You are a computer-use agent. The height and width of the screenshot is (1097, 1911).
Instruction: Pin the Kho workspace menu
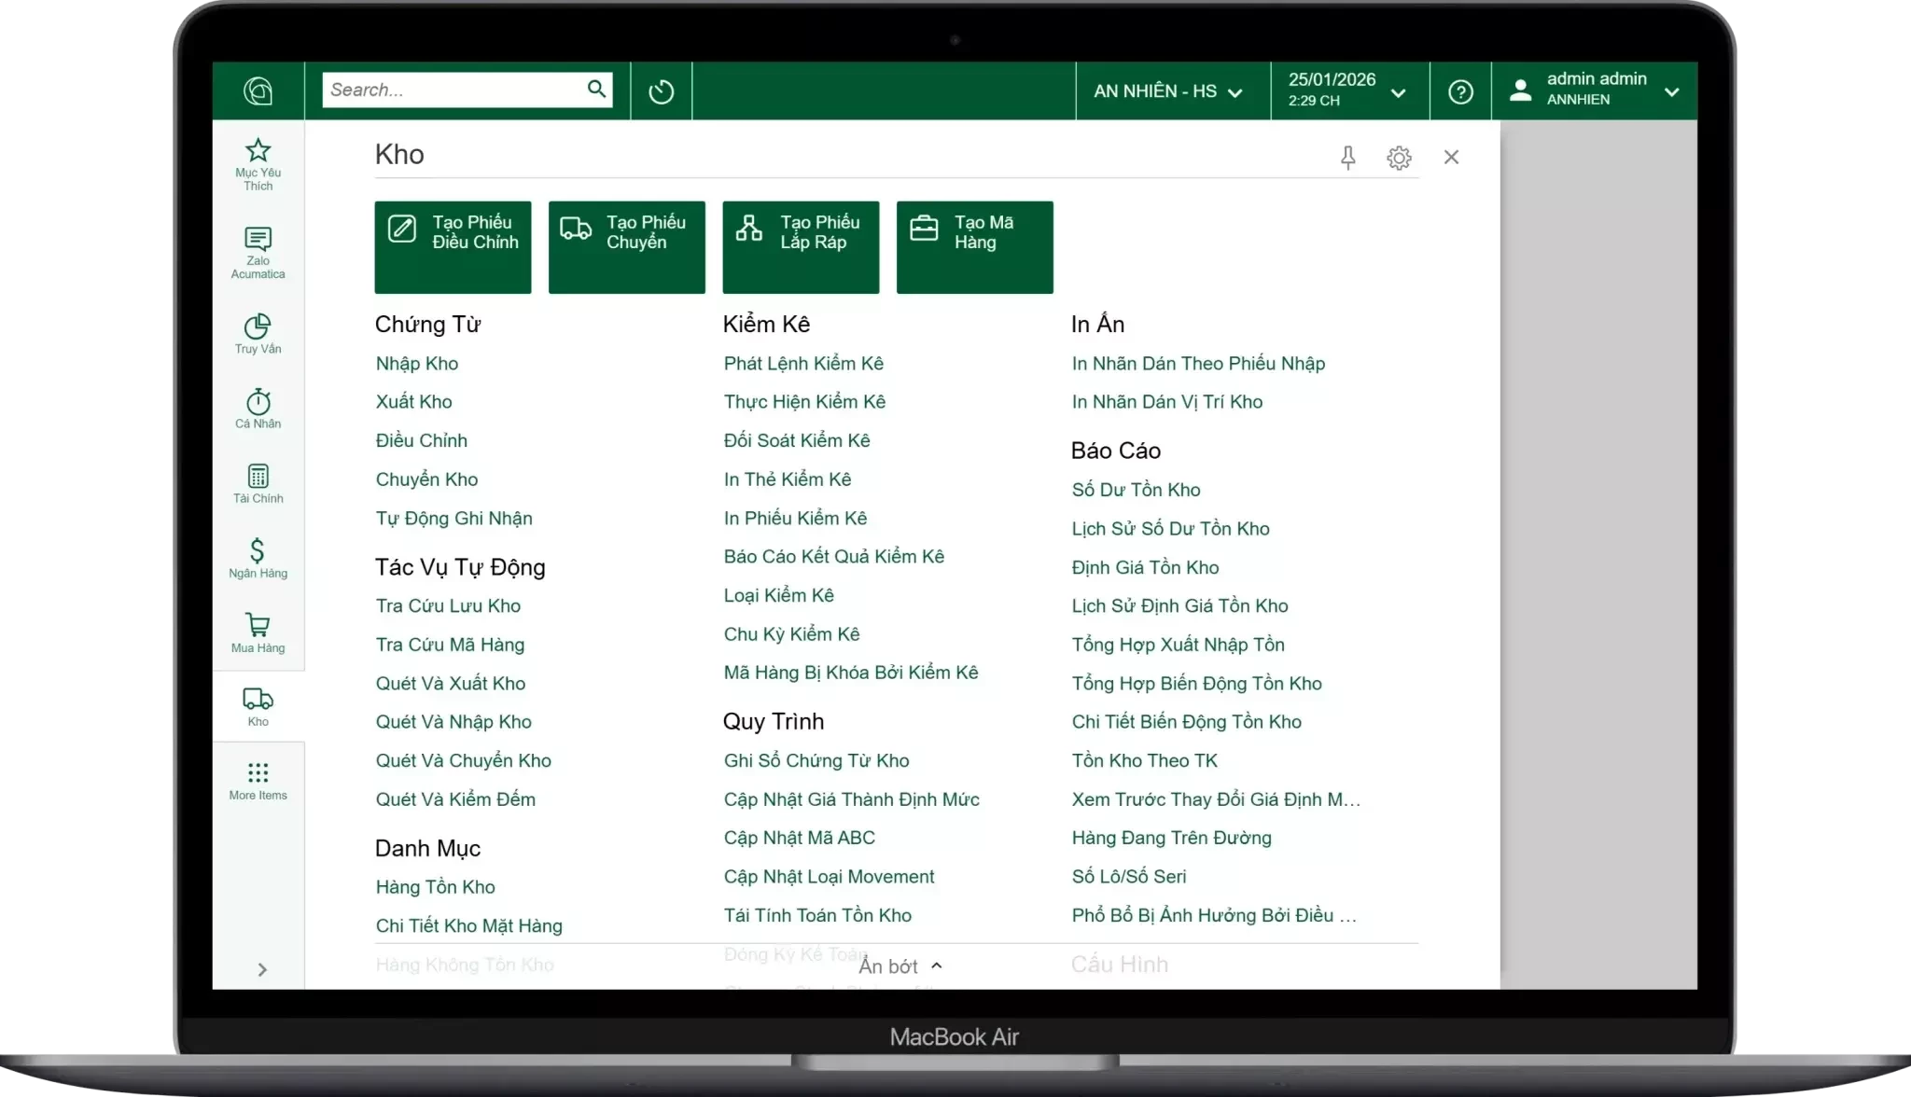tap(1347, 158)
